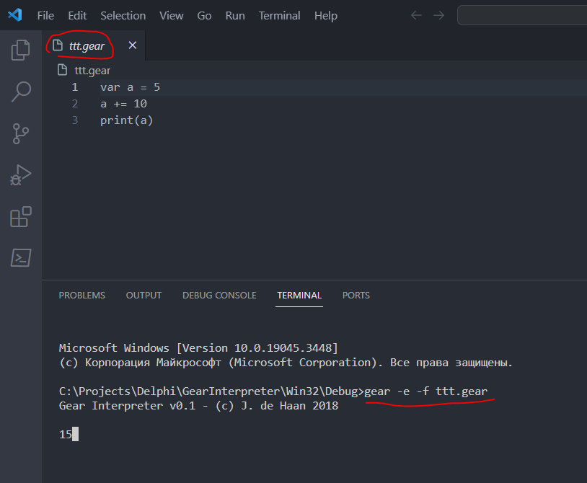The image size is (587, 483).
Task: Open the Extensions view icon
Action: [21, 217]
